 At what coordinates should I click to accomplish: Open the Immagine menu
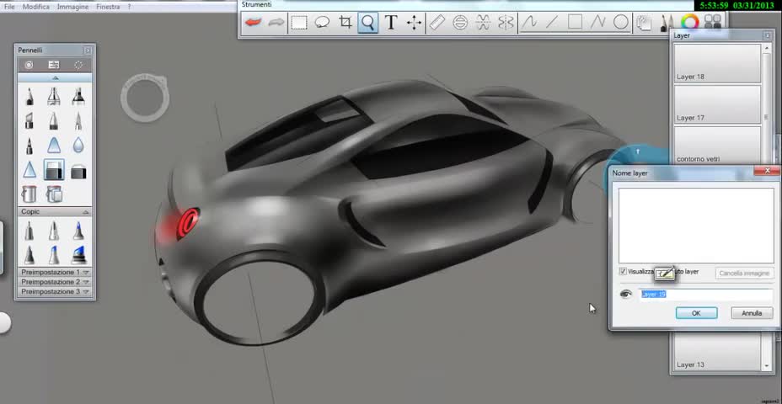[72, 7]
